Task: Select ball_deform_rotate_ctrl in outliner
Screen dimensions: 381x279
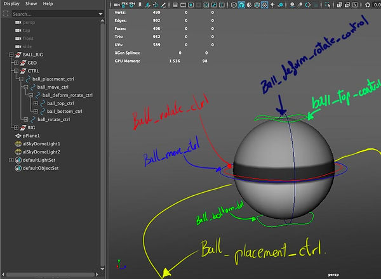Action: (x=67, y=95)
